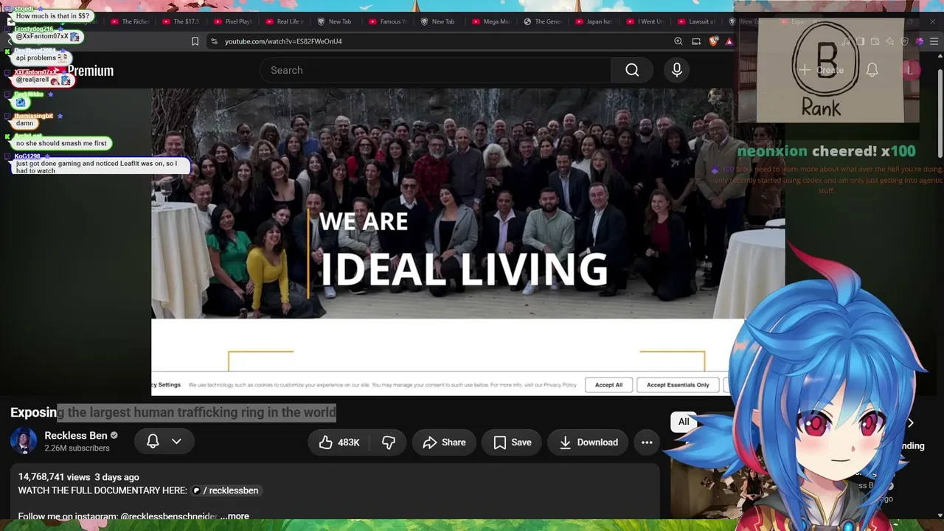Click chat message "no she should smash me first"

[x=61, y=143]
